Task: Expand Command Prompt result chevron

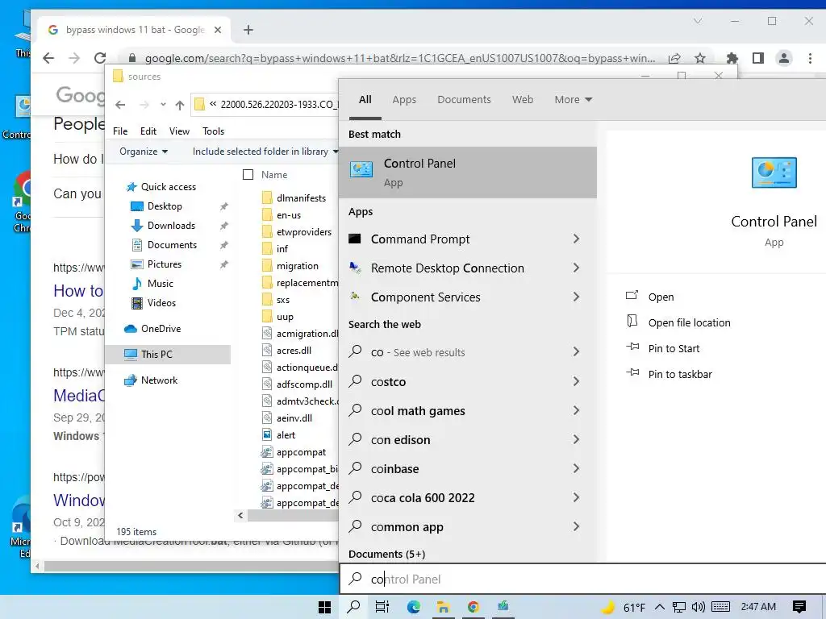Action: pyautogui.click(x=576, y=239)
